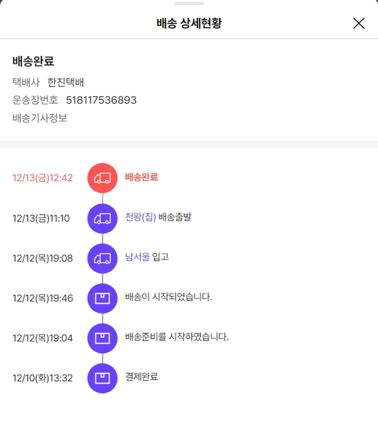Image resolution: width=378 pixels, height=430 pixels.
Task: Click the red truck icon for 배송완료
Action: click(x=102, y=178)
